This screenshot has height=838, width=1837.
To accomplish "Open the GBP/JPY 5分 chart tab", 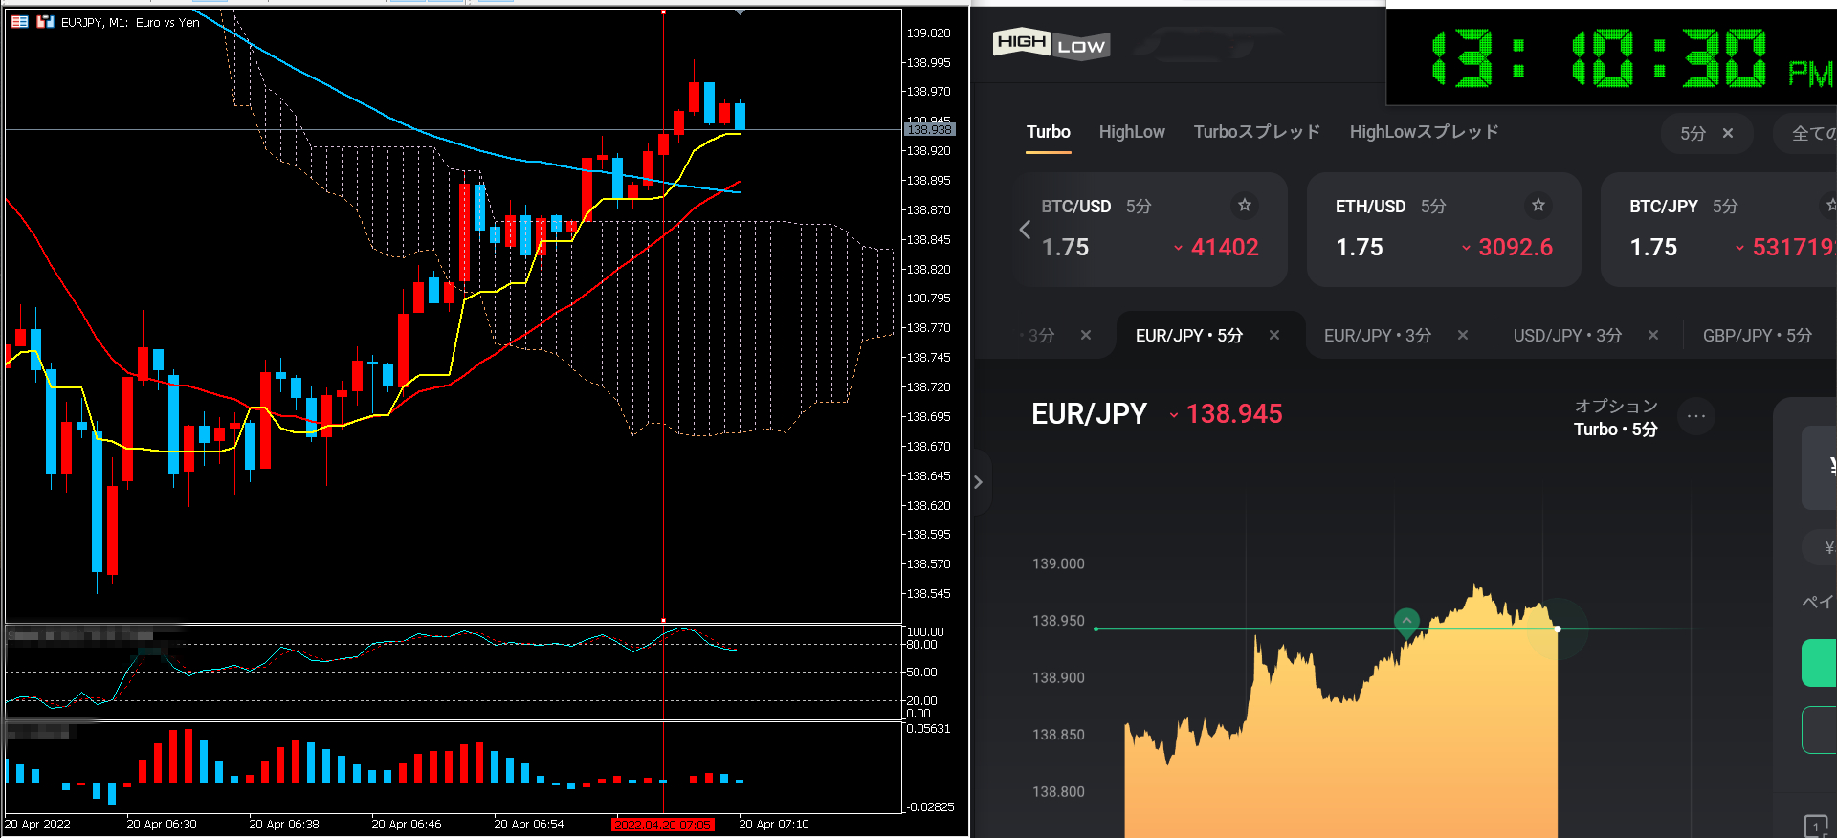I will (1757, 336).
